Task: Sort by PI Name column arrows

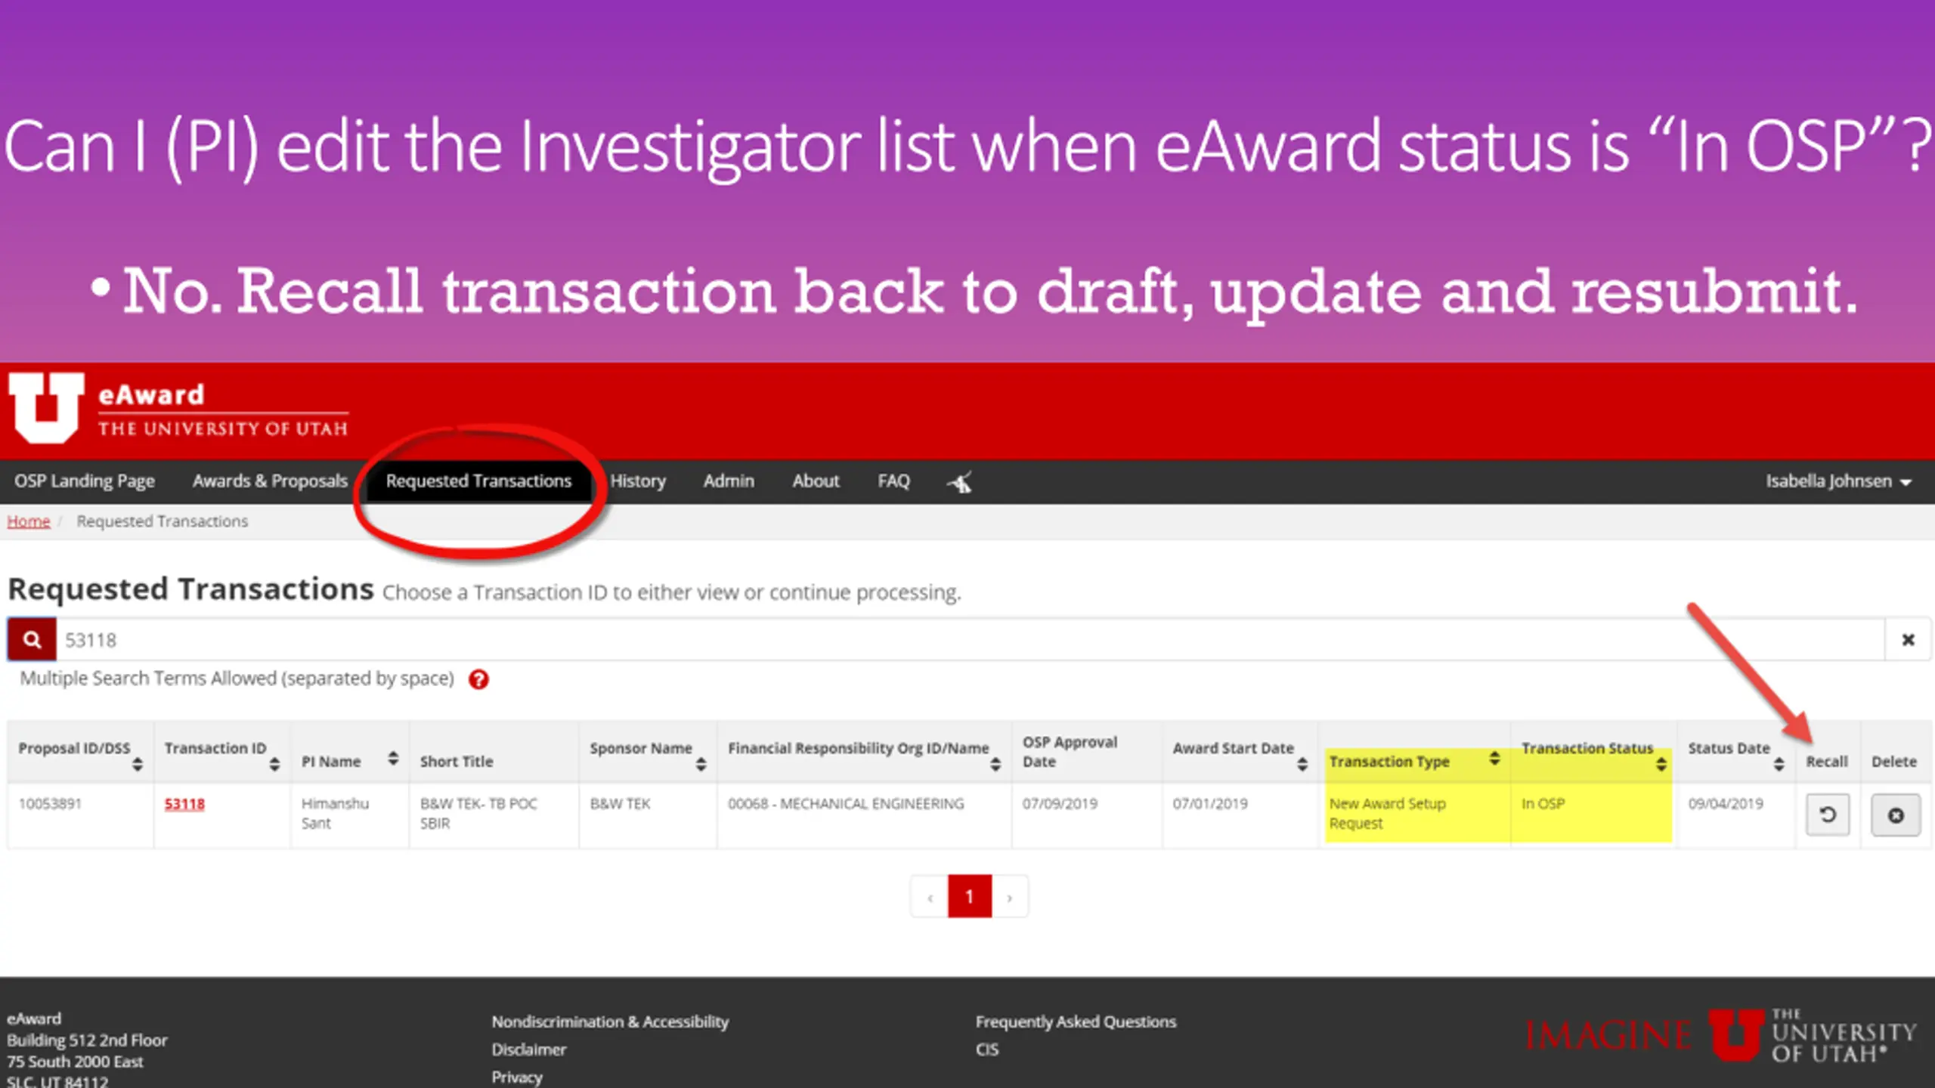Action: tap(393, 758)
